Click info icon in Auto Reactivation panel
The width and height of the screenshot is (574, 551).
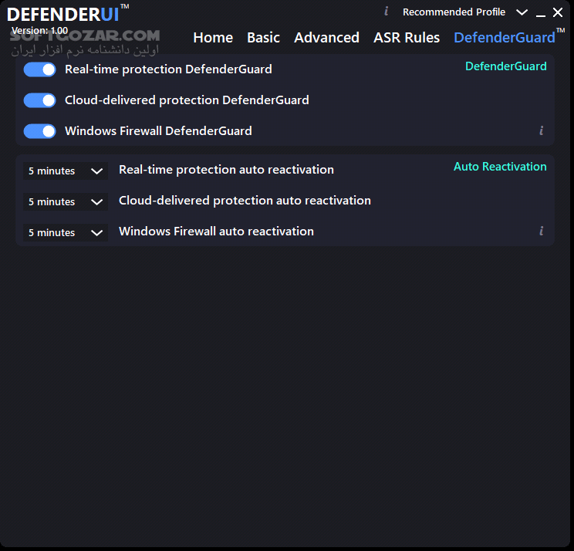pos(542,231)
